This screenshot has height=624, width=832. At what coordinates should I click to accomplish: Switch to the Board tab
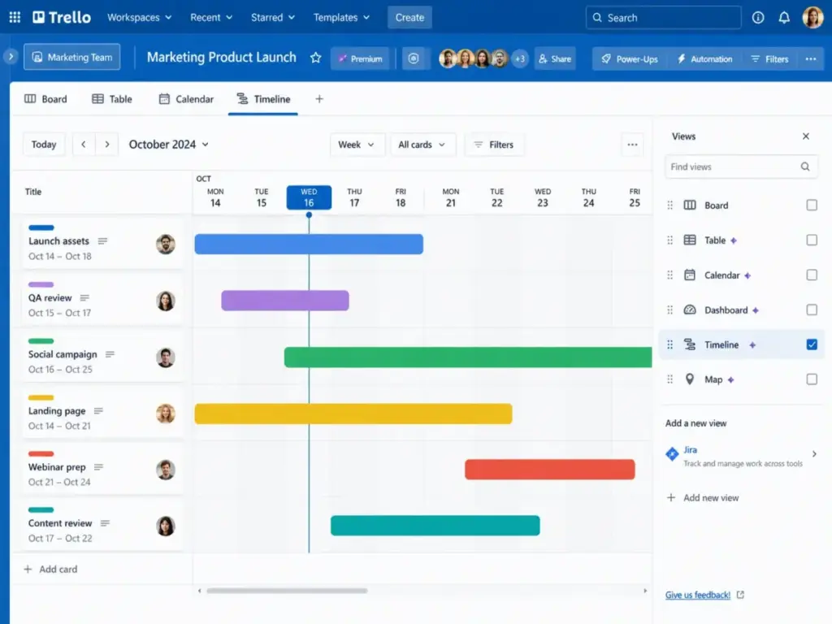tap(46, 99)
